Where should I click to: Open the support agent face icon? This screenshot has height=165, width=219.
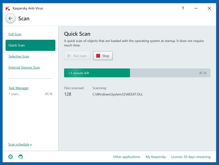point(21,157)
